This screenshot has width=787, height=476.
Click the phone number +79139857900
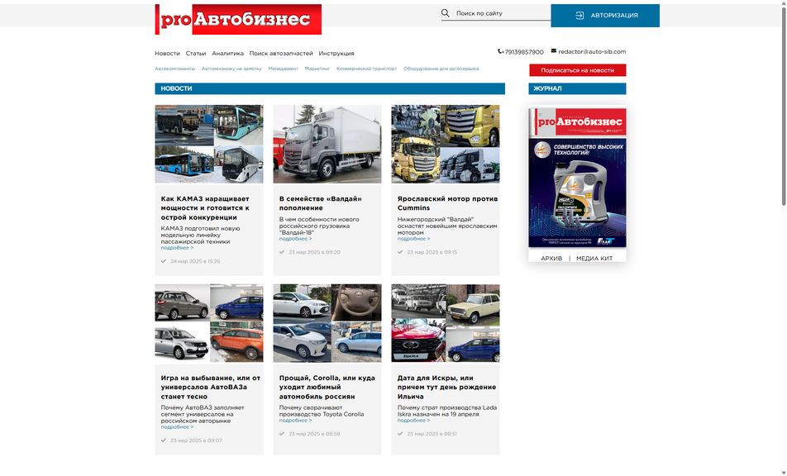[x=523, y=52]
